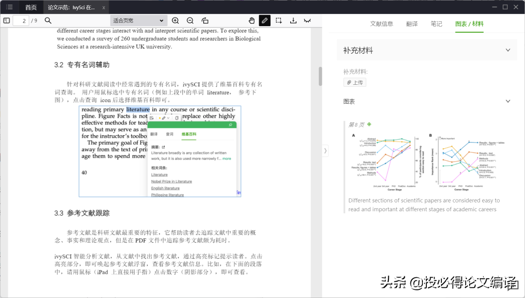Locate figure via green icon beside 第8页
The height and width of the screenshot is (298, 525).
pos(369,124)
